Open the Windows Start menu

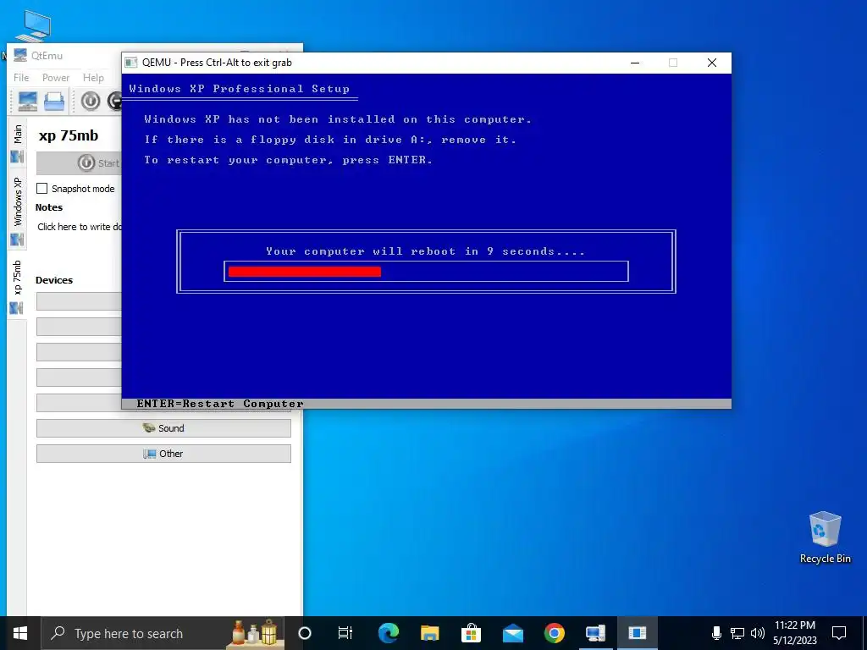click(x=20, y=633)
